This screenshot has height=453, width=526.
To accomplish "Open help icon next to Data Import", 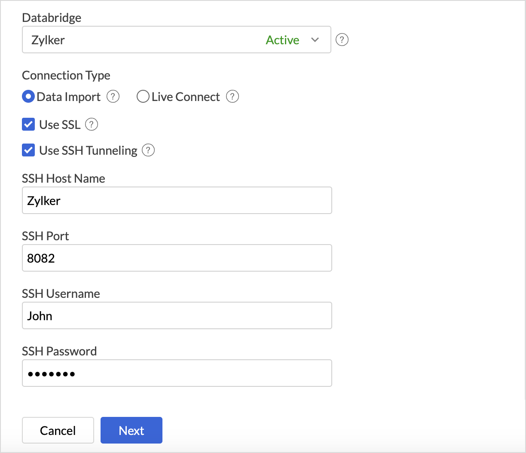I will coord(113,97).
